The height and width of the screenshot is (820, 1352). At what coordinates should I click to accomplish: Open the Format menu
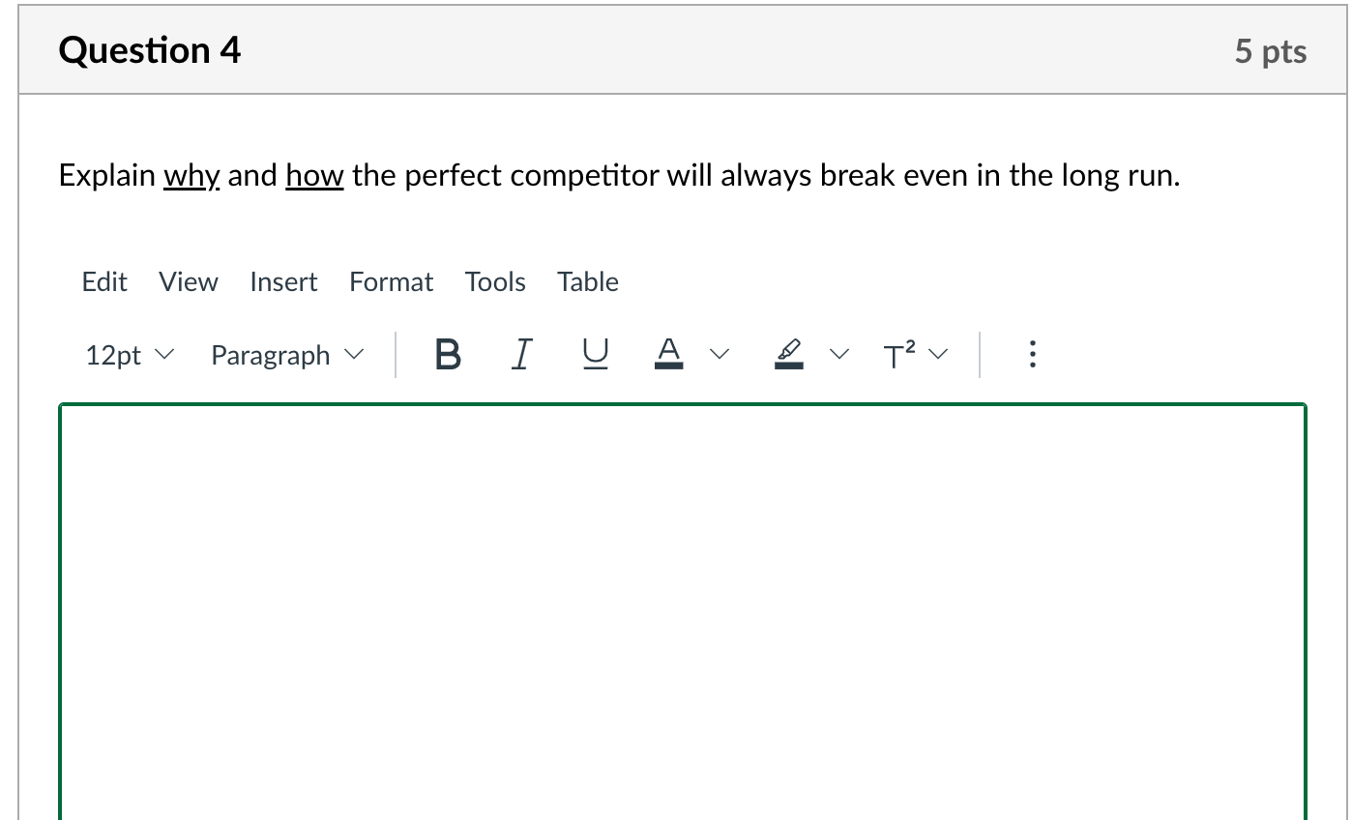pyautogui.click(x=392, y=281)
